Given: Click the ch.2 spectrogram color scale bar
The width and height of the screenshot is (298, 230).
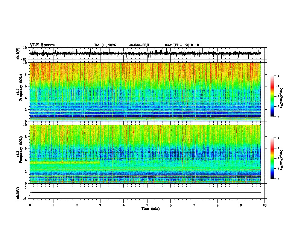Looking at the screenshot, I should (x=272, y=158).
